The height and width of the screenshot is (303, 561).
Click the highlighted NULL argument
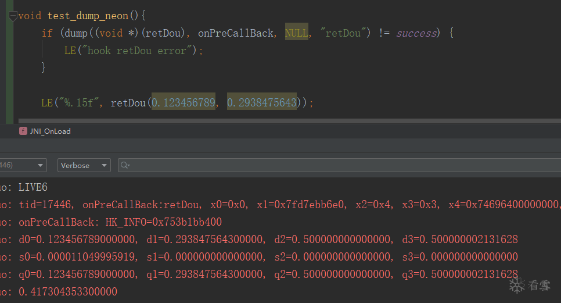point(296,33)
